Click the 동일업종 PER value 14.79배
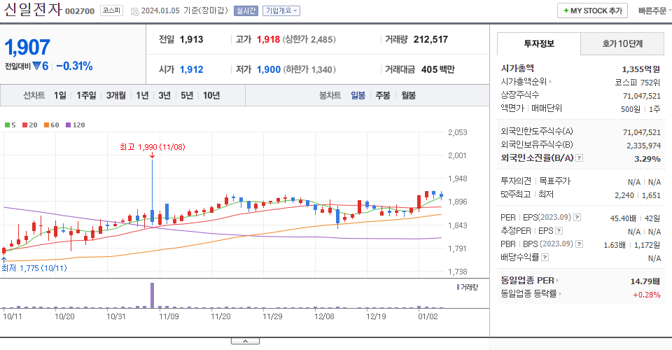Viewport: 672px width, 350px height. [645, 281]
